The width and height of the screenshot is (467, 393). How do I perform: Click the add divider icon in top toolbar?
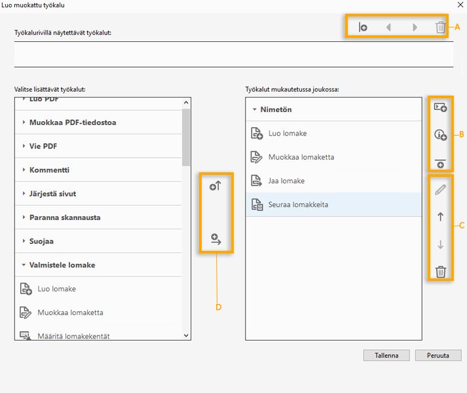pyautogui.click(x=362, y=28)
